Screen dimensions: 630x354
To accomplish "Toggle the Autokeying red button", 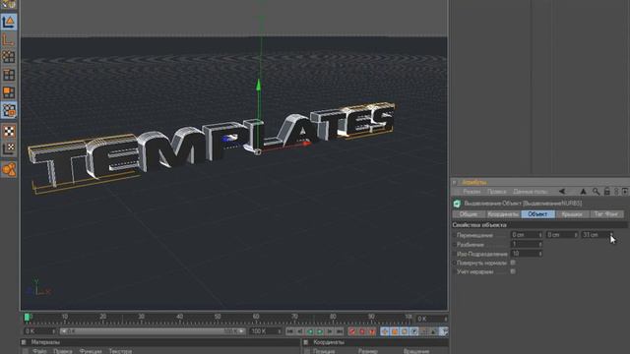I will pos(362,331).
